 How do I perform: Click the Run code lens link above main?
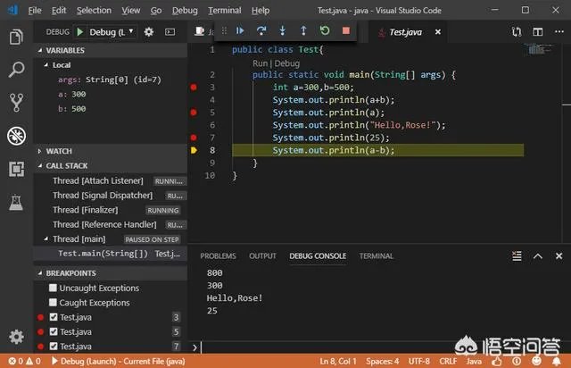pyautogui.click(x=260, y=64)
